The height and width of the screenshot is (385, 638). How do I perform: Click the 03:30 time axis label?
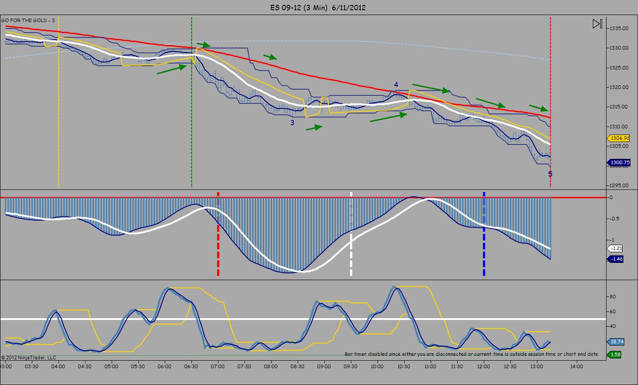(31, 366)
